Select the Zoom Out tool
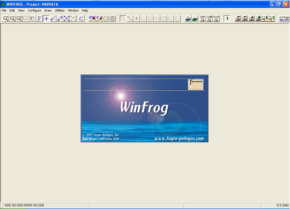290x209 pixels. (12, 18)
